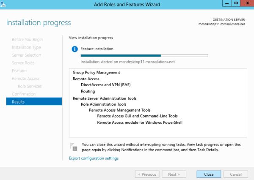
Task: Click the Close button
Action: click(x=209, y=175)
